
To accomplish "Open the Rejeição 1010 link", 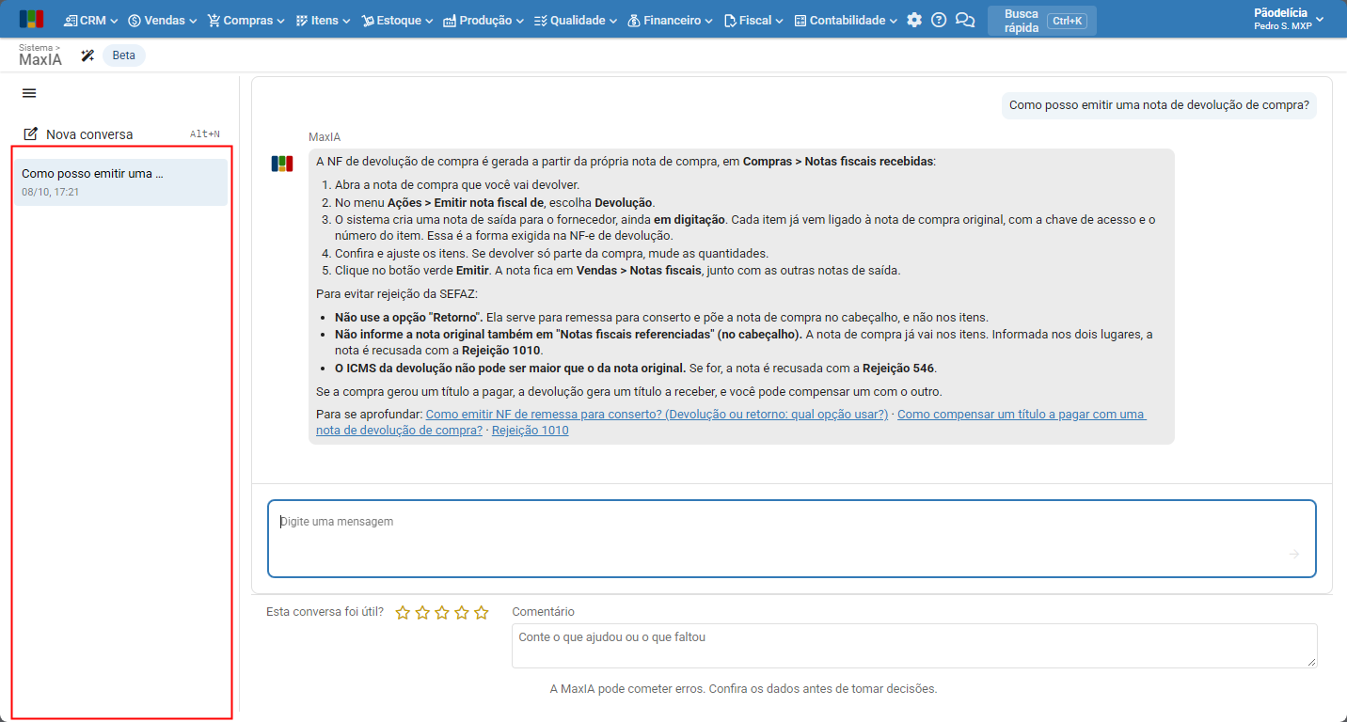I will coord(530,431).
